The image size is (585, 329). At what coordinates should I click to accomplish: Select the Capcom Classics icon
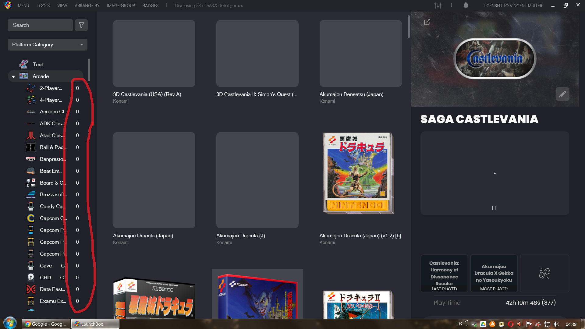click(x=31, y=218)
